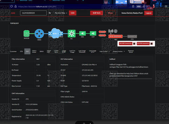
Task: Click the ACS logo in header
Action: (13, 13)
